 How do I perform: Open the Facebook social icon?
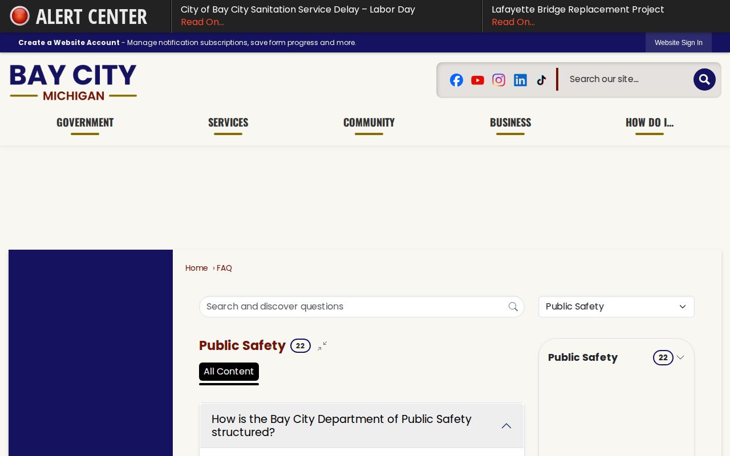(x=456, y=80)
